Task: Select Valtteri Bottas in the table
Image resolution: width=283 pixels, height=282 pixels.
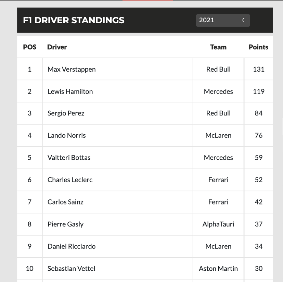Action: click(x=69, y=158)
